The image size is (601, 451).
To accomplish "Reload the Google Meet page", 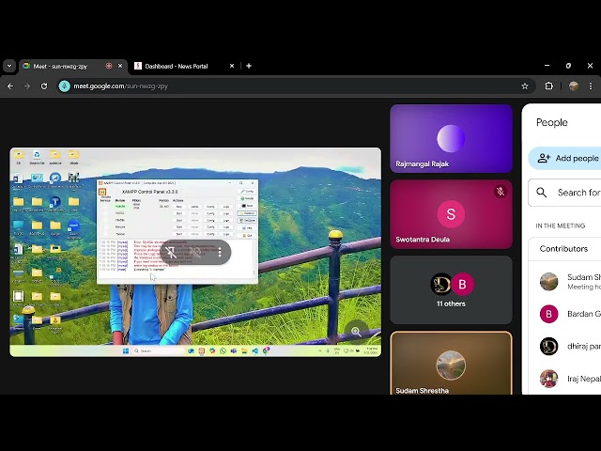I will point(44,86).
